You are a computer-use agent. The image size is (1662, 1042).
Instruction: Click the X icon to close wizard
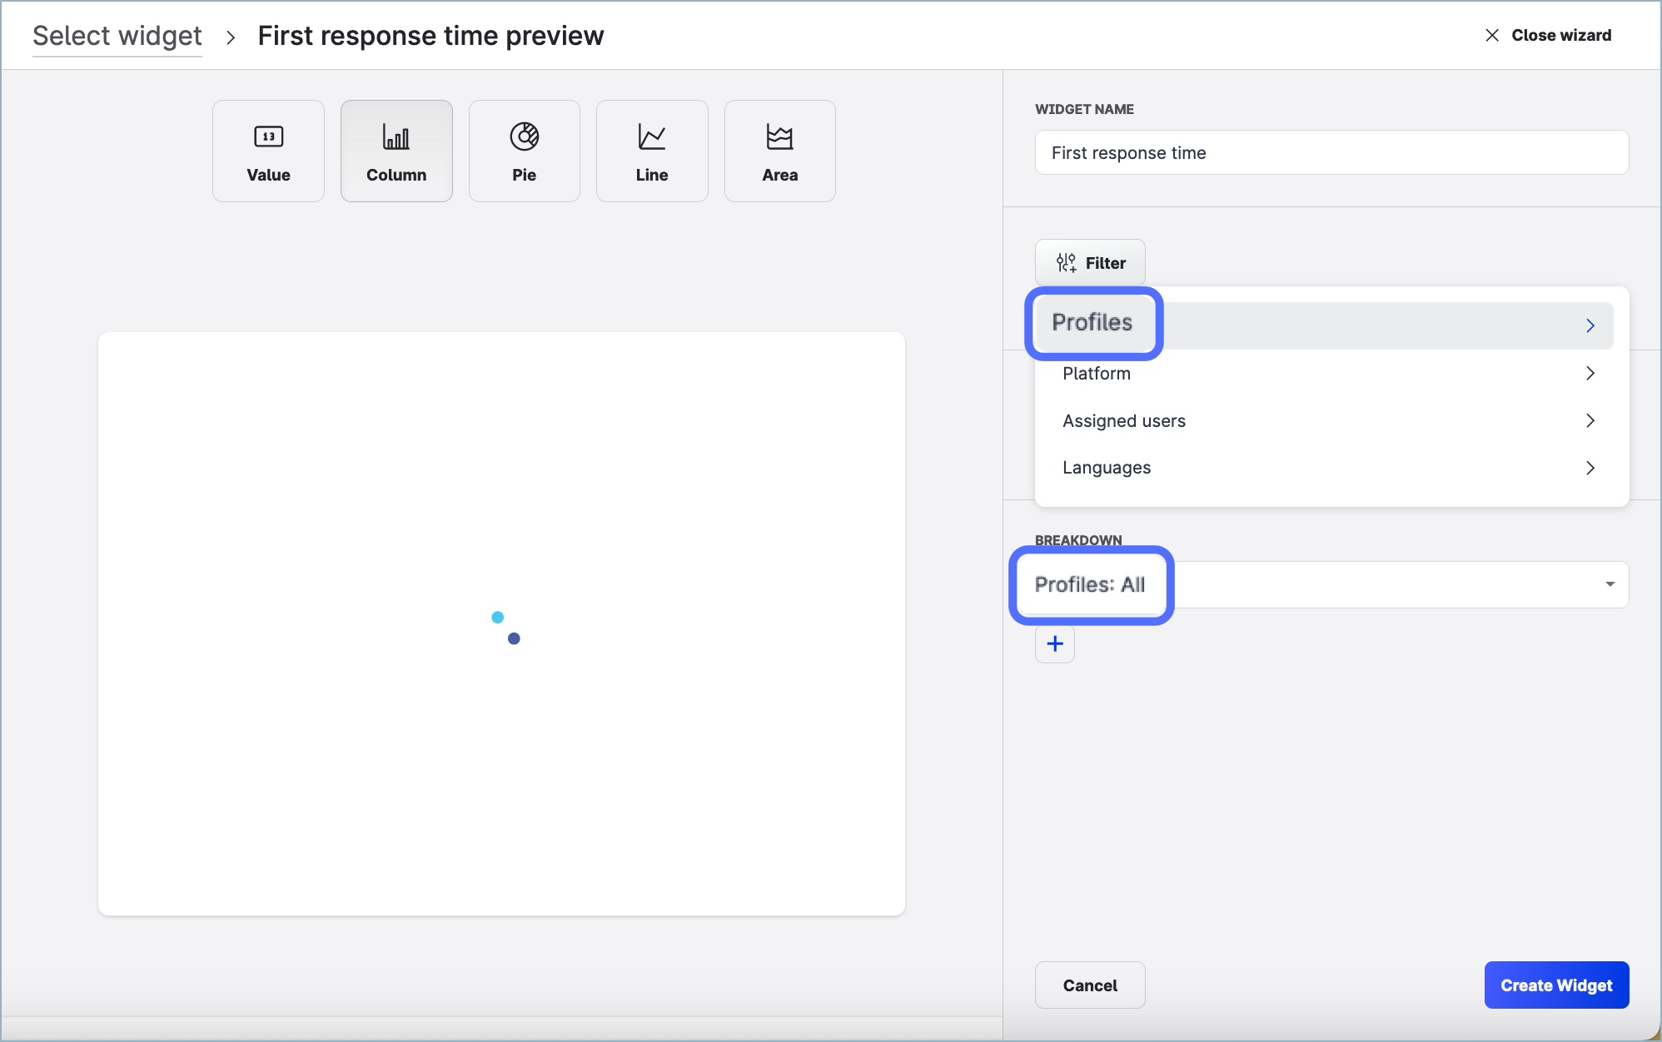click(x=1492, y=35)
